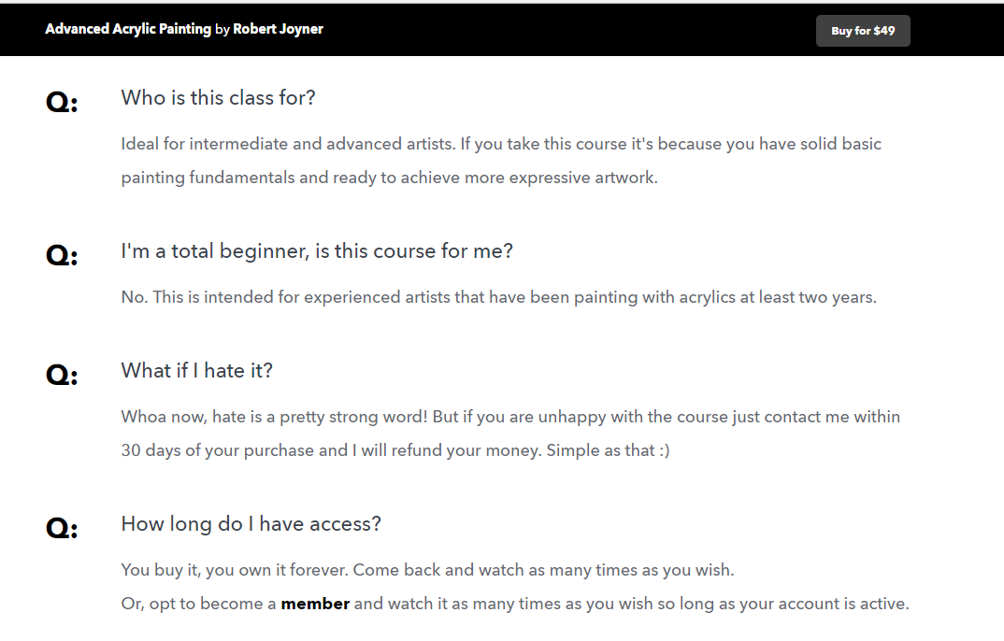Click the "Buy for $49" button
This screenshot has height=641, width=1004.
coord(862,30)
